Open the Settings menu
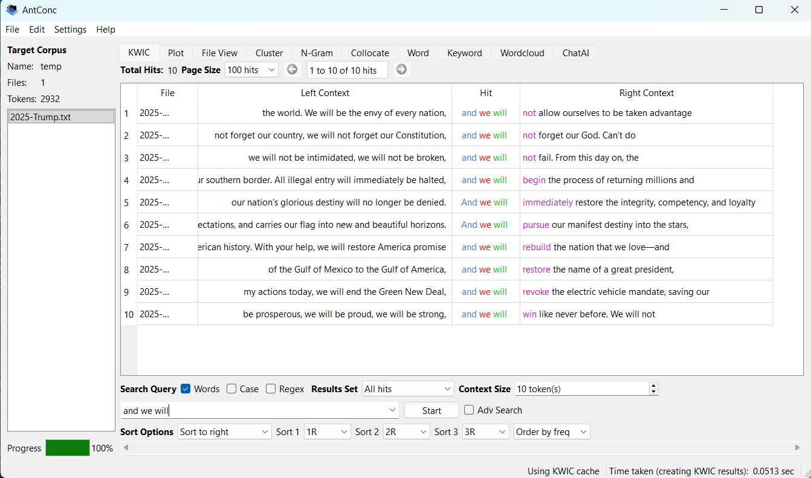811x478 pixels. coord(70,30)
